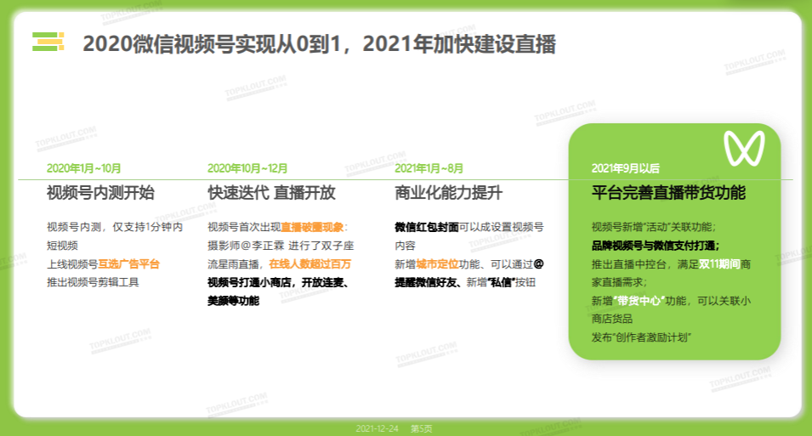Screen dimensions: 812x436
Task: Click the orange text '城市定位'
Action: [437, 264]
